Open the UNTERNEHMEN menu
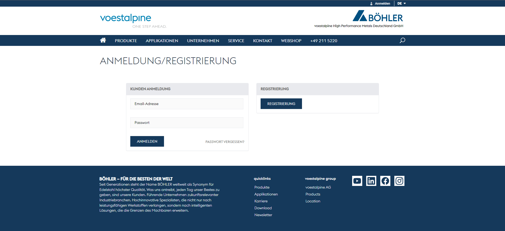The width and height of the screenshot is (505, 231). point(203,41)
